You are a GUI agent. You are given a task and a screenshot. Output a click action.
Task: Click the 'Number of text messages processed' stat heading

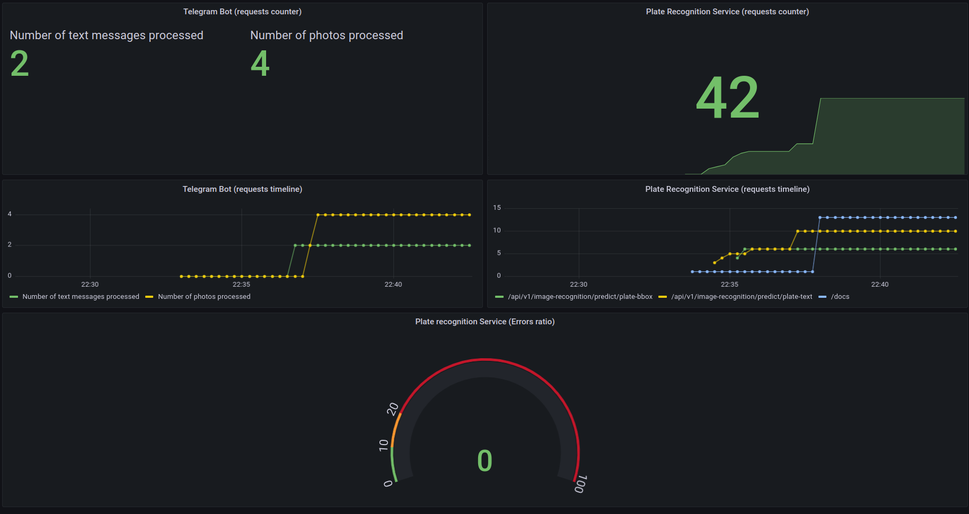[107, 35]
